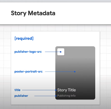Click the blue dot at poster center
The height and width of the screenshot is (109, 111).
click(x=75, y=72)
